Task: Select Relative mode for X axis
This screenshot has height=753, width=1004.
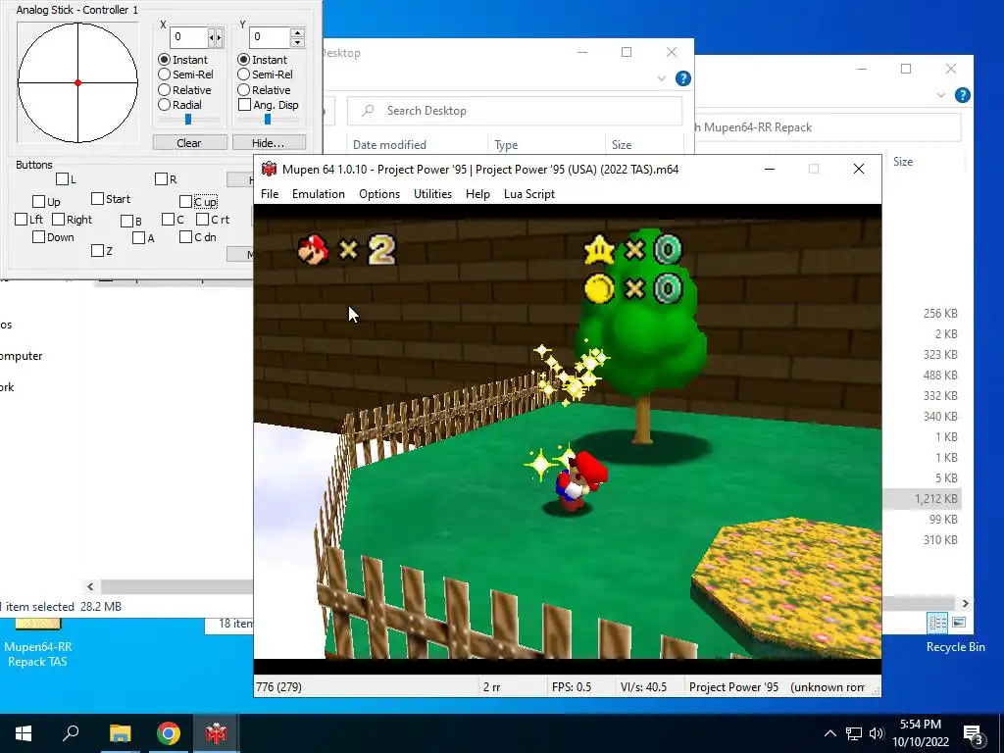Action: (x=164, y=89)
